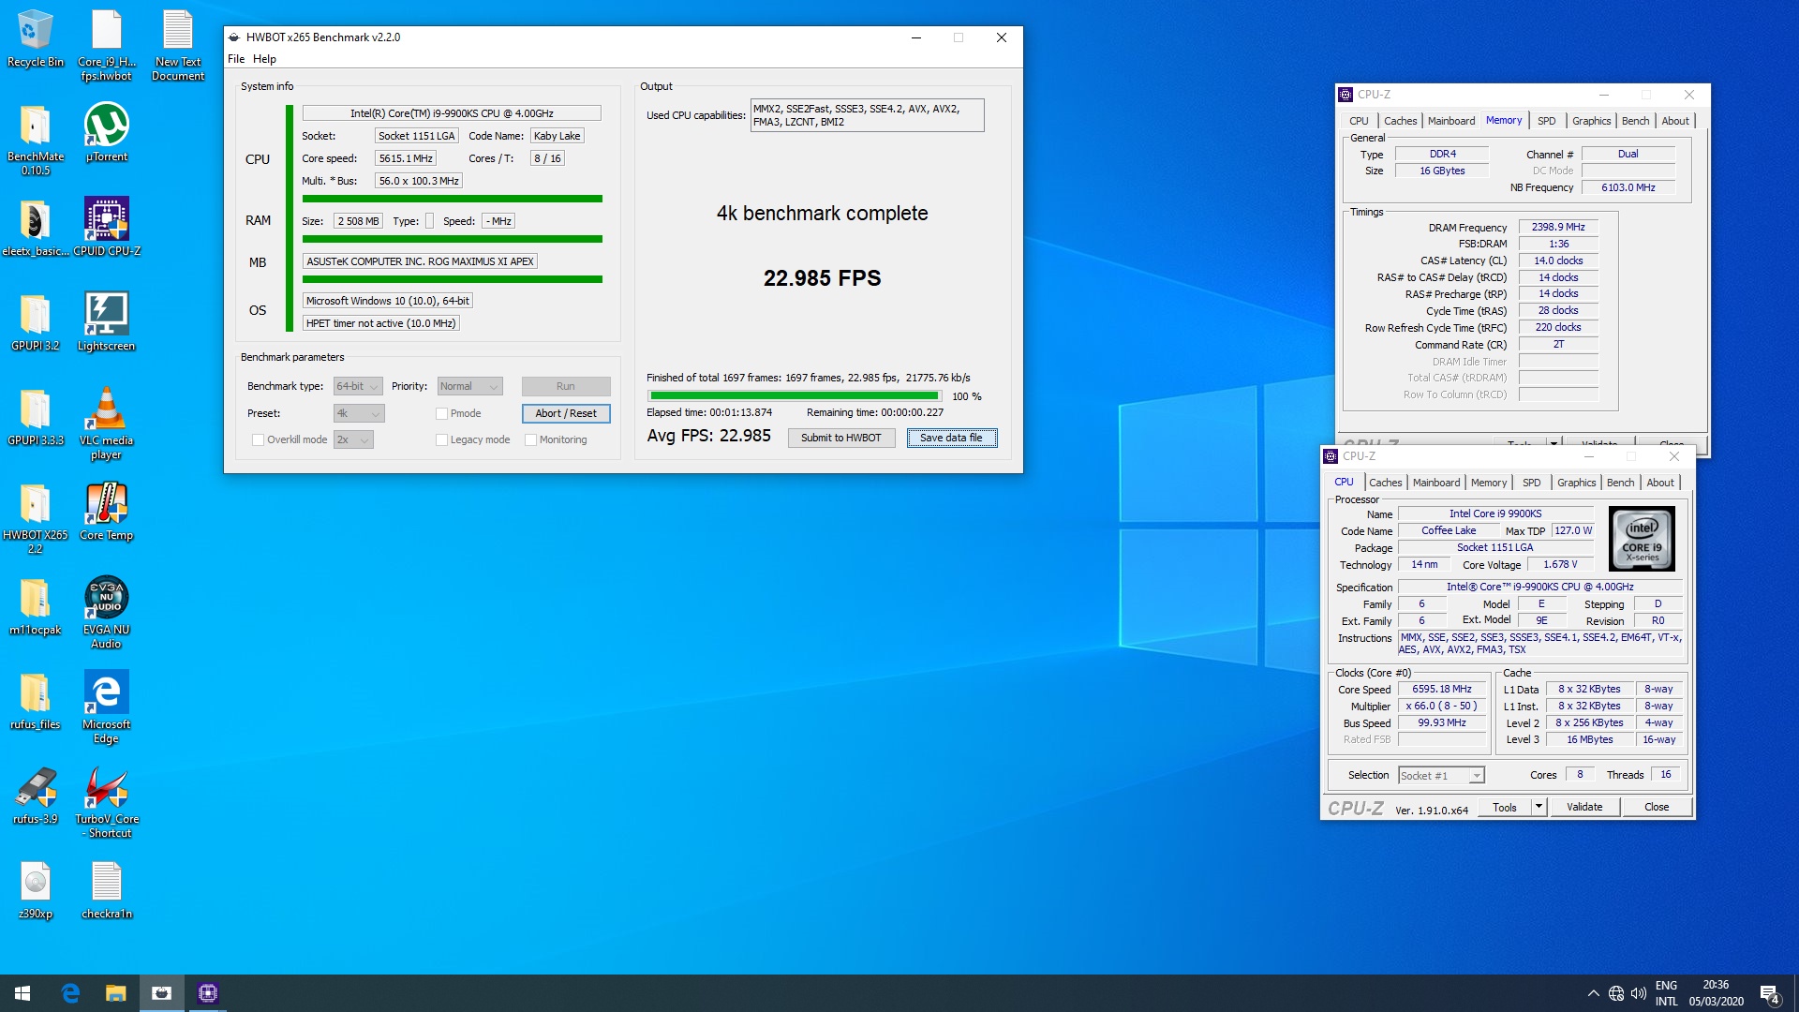Click the Used CPU capabilities text box
1799x1012 pixels.
867,115
